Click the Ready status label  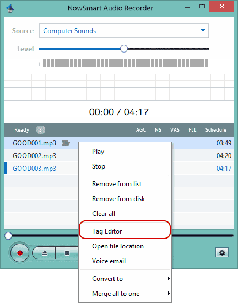coord(21,130)
